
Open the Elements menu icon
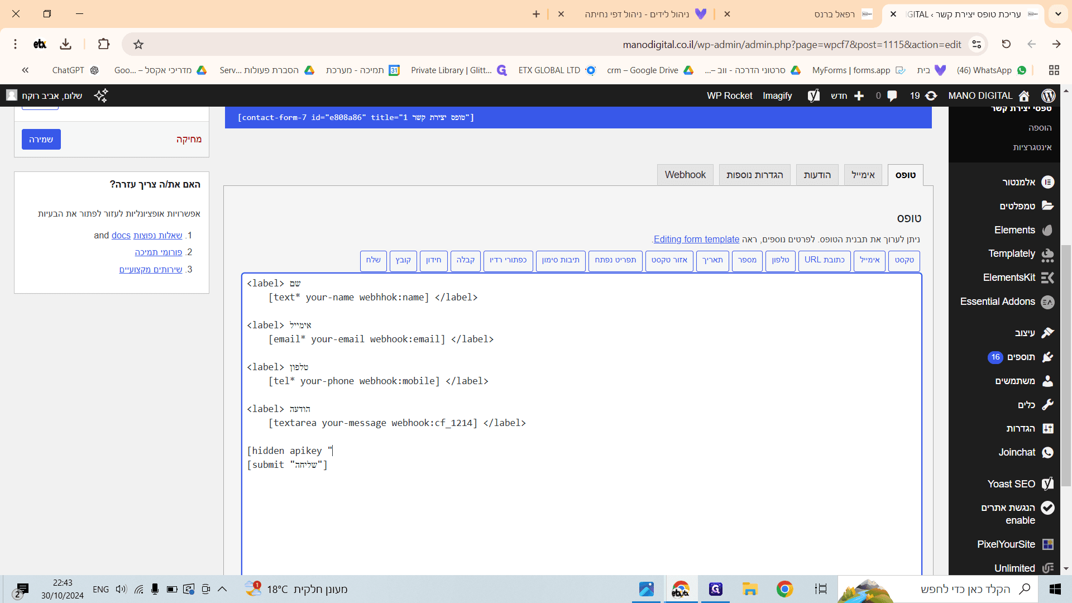1048,230
